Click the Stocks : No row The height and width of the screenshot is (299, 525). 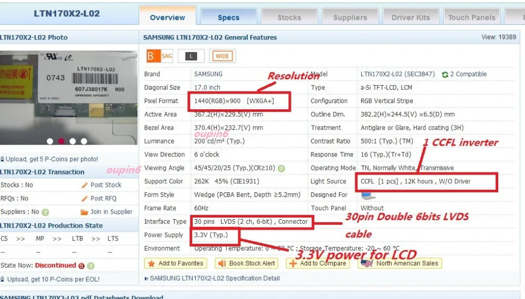coord(17,185)
